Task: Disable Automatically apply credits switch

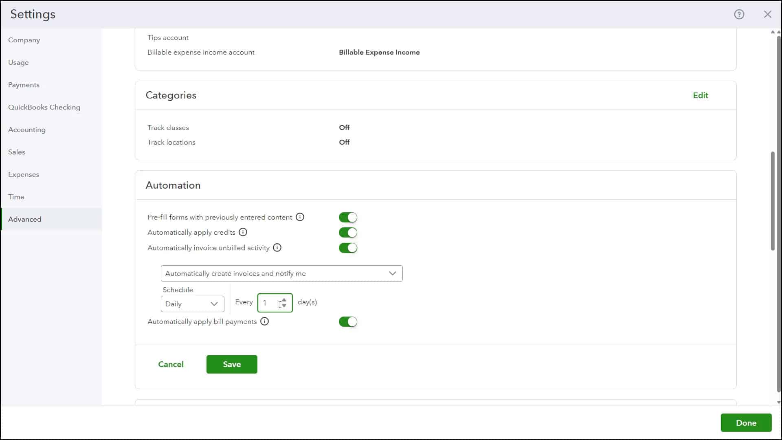Action: point(347,233)
